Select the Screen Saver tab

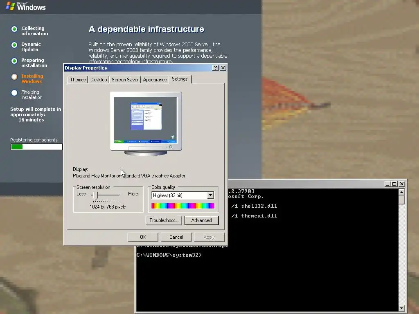point(125,80)
